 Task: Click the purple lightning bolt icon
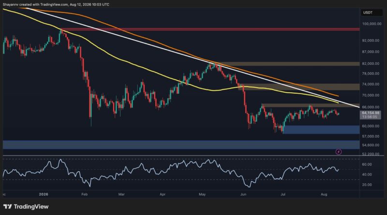pyautogui.click(x=339, y=152)
